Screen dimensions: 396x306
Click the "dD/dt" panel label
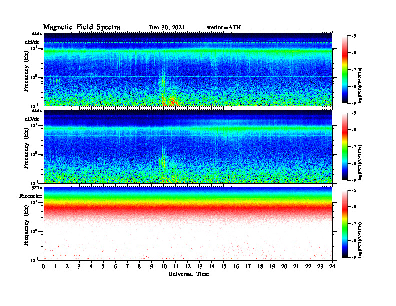coord(32,119)
